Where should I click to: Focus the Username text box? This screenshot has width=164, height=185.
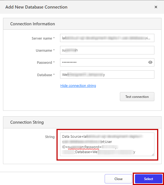[107, 50]
